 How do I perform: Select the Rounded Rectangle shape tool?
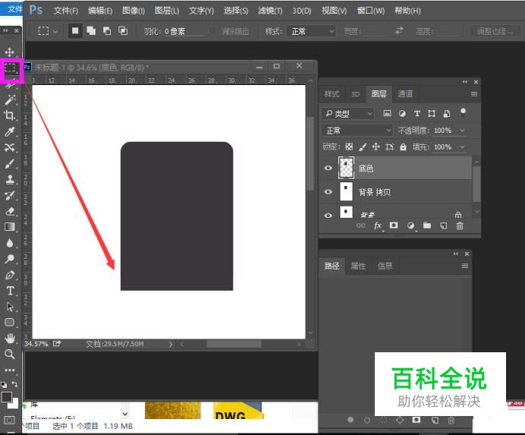(10, 323)
